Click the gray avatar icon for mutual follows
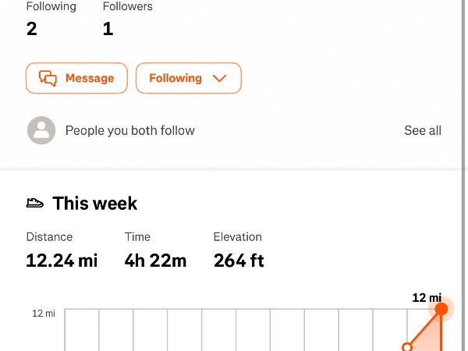Viewport: 468px width, 351px height. pos(41,130)
